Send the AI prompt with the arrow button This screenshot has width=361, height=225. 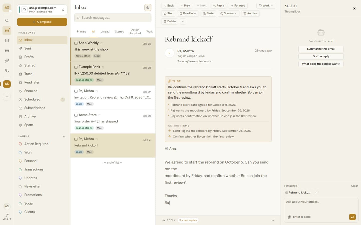[x=352, y=217]
